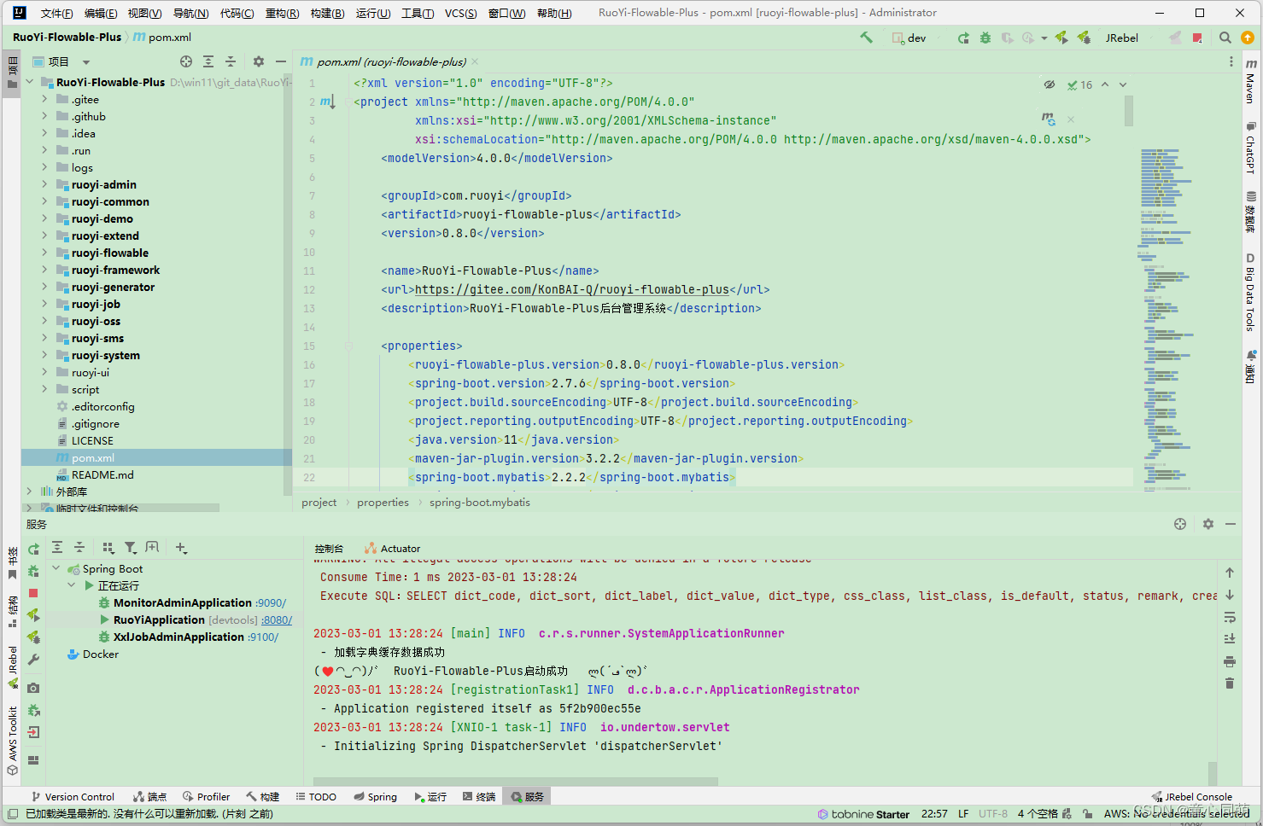This screenshot has height=826, width=1263.
Task: Click the services Group By icon
Action: 108,548
